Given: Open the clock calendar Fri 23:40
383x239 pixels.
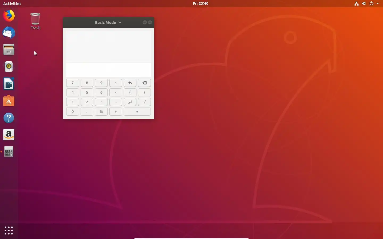Looking at the screenshot, I should click(201, 3).
